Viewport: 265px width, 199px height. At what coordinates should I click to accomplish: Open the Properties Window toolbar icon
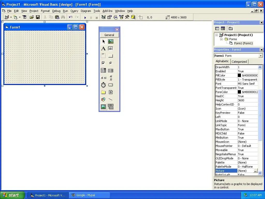click(109, 17)
